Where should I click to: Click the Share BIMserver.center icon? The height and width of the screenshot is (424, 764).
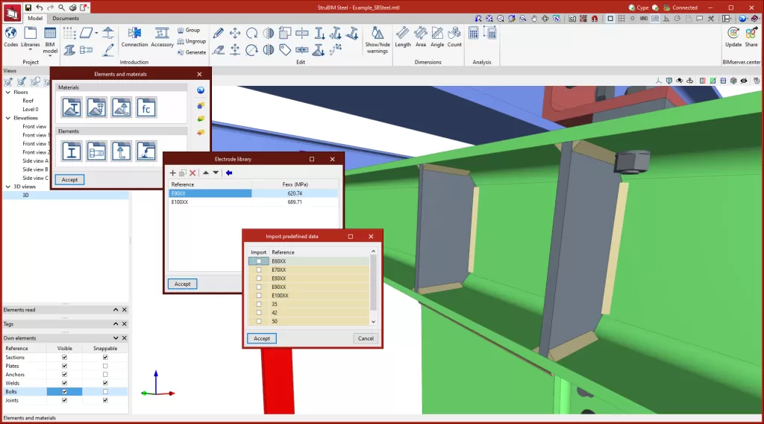pyautogui.click(x=751, y=37)
